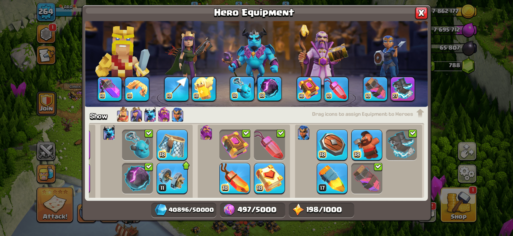The height and width of the screenshot is (236, 513).
Task: Tap the Rocket Spear equipment level 17
Action: 332,178
